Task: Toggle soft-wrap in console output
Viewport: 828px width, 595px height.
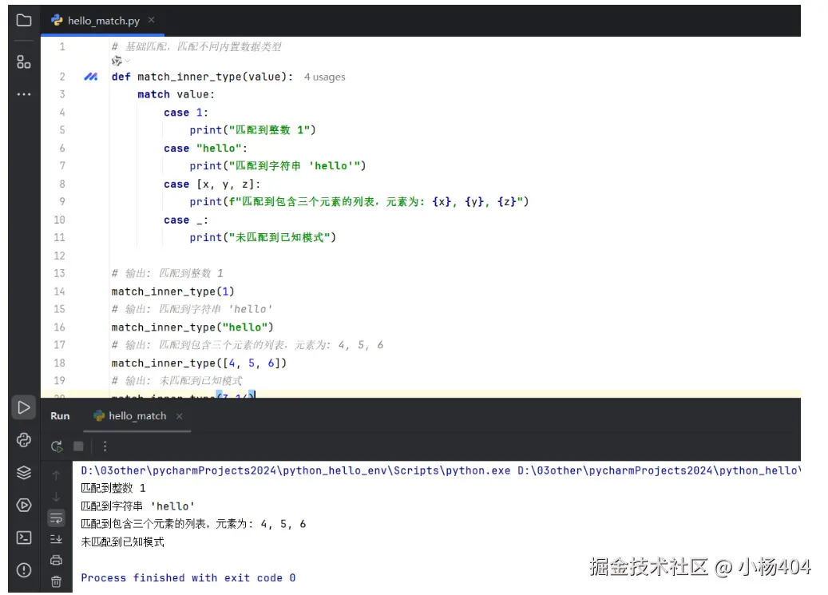Action: [56, 518]
